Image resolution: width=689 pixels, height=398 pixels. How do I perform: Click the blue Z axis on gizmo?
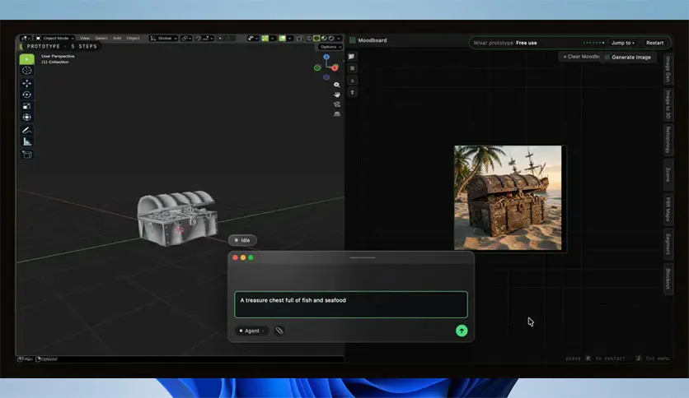(326, 57)
